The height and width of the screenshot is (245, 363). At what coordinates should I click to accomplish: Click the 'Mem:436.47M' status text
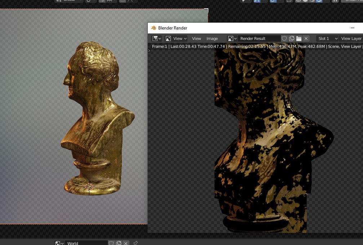point(283,46)
